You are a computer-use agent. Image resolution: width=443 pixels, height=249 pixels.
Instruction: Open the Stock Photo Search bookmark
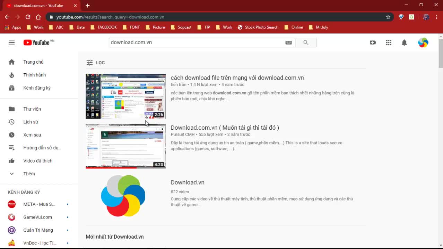click(258, 27)
